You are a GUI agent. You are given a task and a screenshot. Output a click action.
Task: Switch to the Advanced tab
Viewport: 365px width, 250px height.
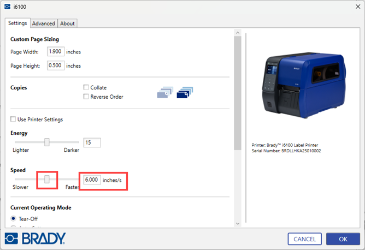[43, 23]
